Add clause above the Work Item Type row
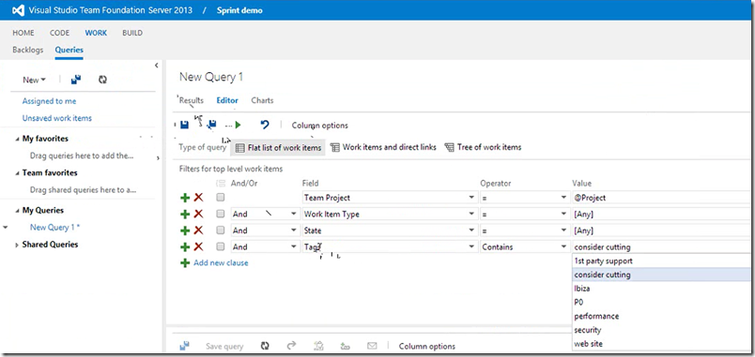 click(185, 214)
